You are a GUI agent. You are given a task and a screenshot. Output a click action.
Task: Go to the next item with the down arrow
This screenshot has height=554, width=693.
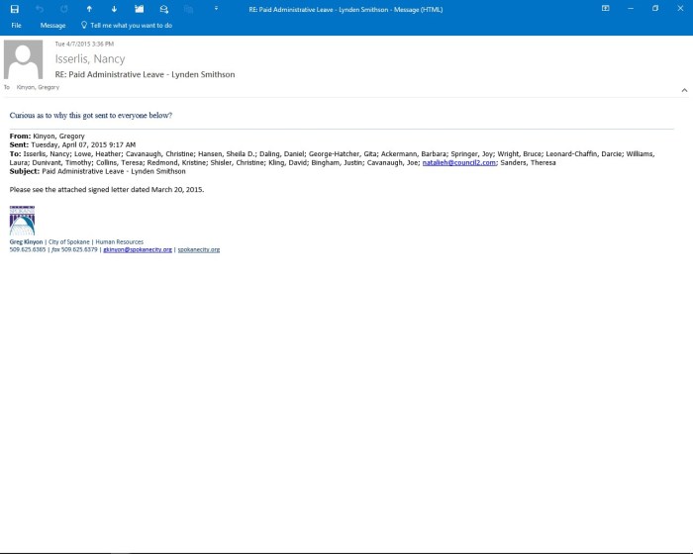(x=114, y=9)
